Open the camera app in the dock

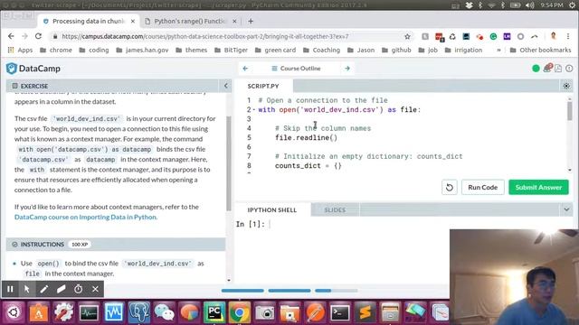point(264,312)
